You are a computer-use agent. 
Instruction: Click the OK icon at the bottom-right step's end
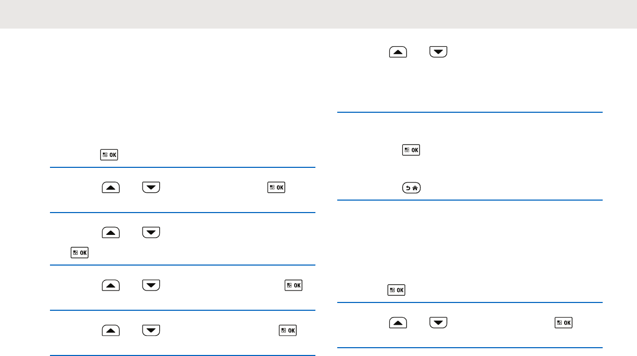[565, 323]
